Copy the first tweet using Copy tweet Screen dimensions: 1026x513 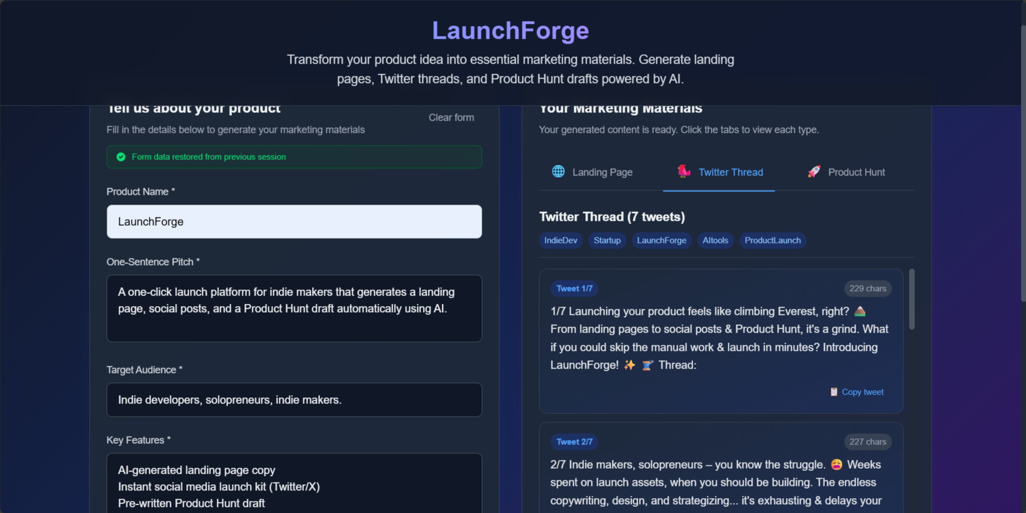click(x=862, y=391)
